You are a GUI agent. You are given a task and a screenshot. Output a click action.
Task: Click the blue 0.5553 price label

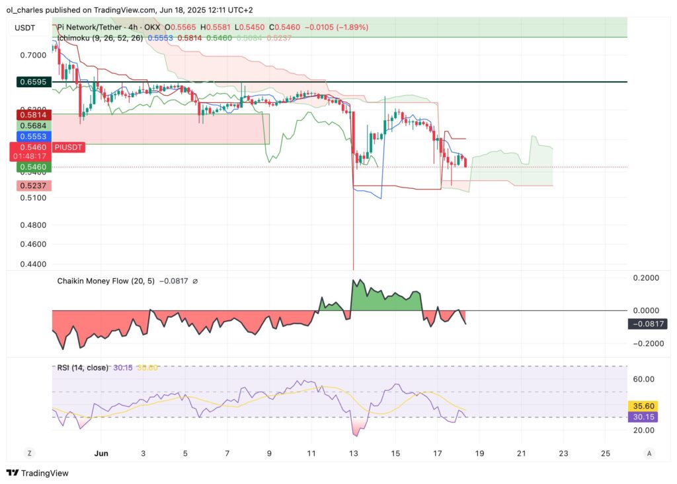point(32,135)
